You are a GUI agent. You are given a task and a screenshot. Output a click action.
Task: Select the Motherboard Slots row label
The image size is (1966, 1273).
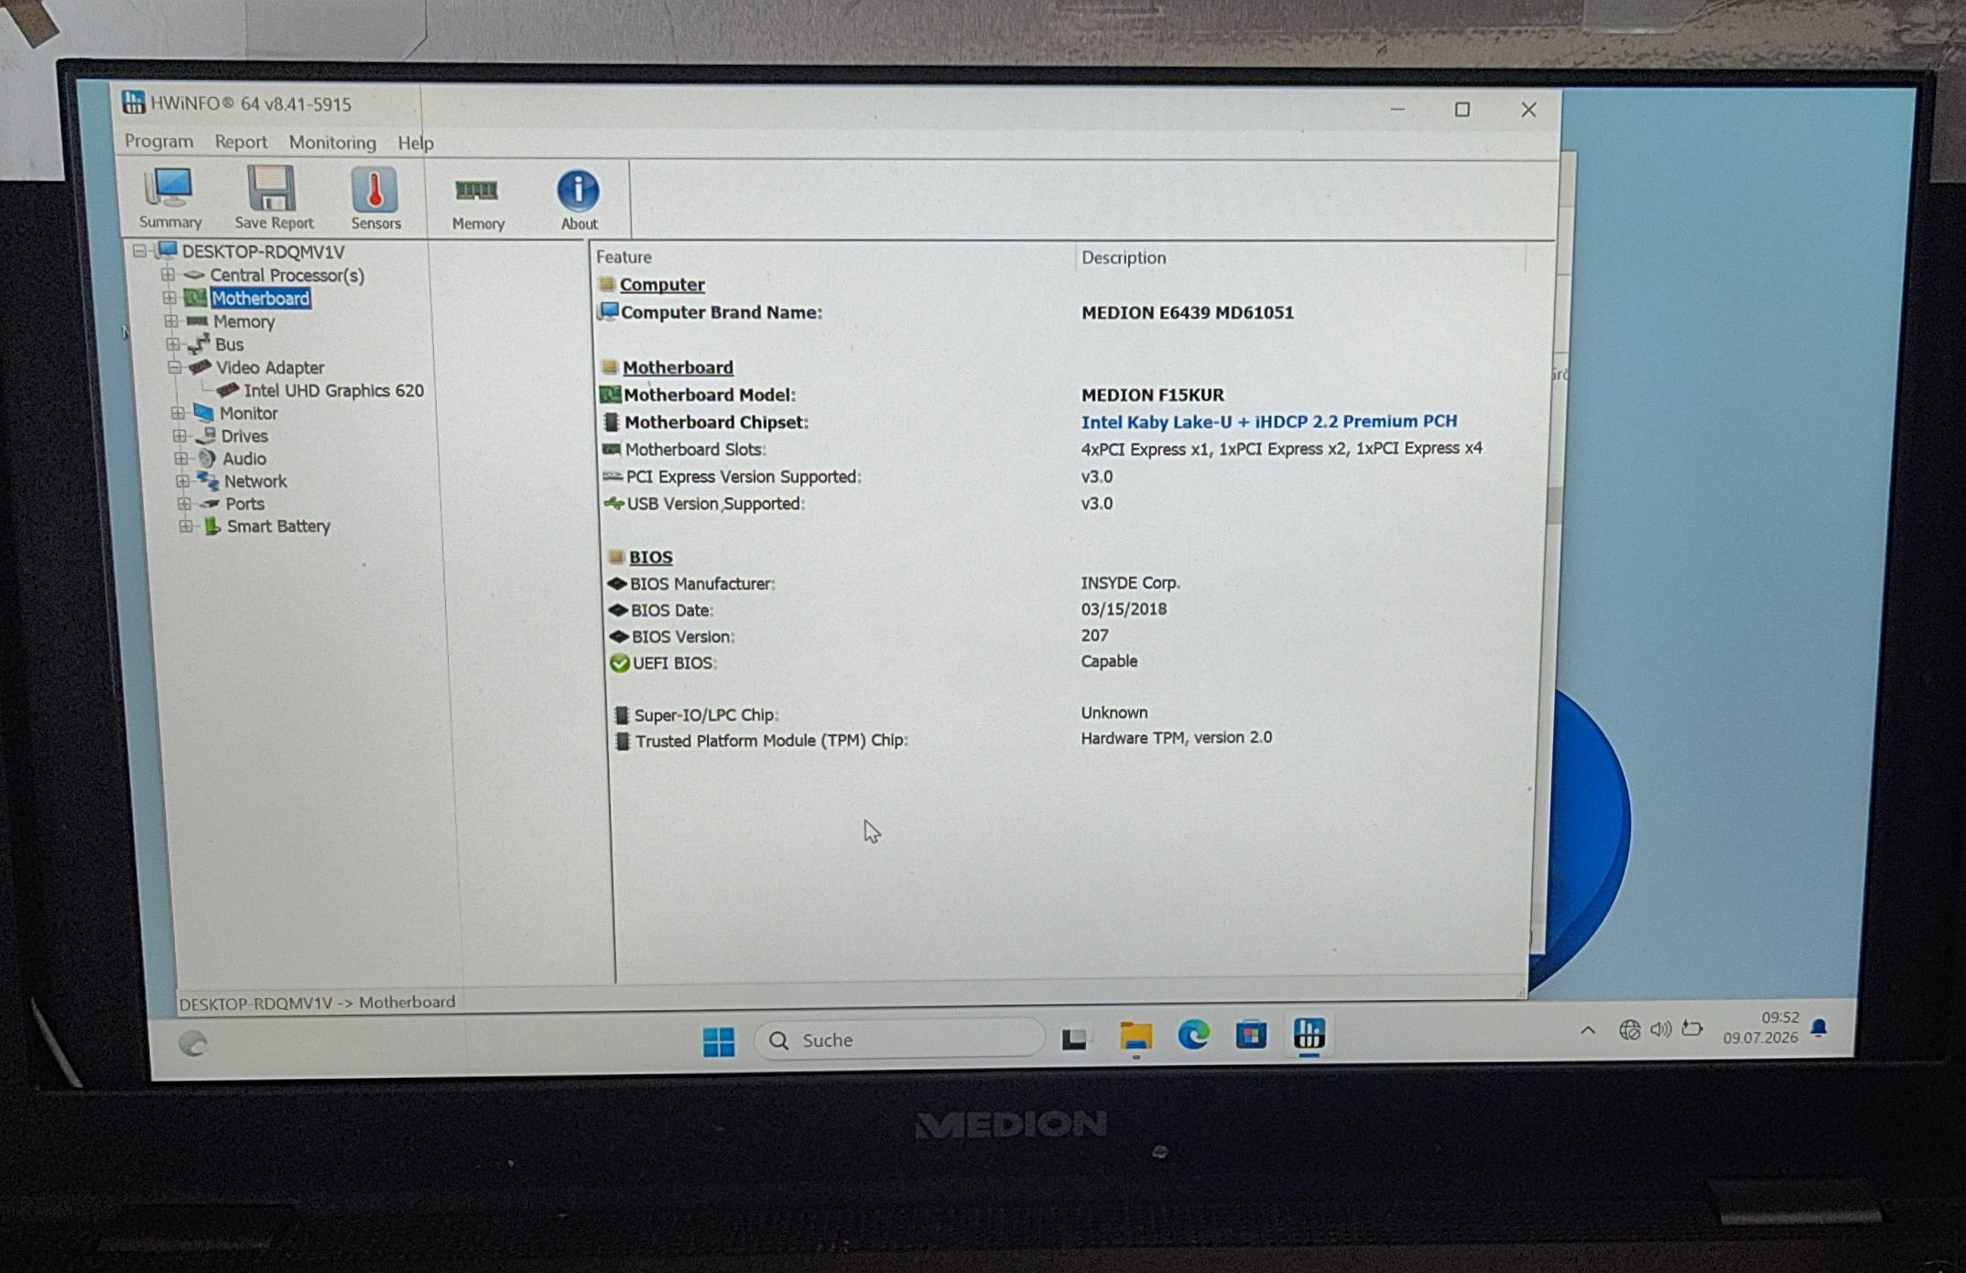tap(695, 449)
